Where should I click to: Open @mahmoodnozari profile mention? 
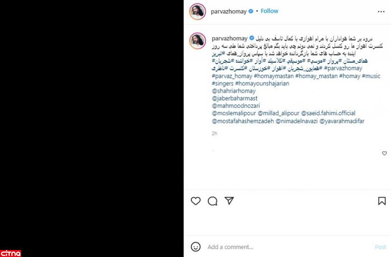[236, 106]
